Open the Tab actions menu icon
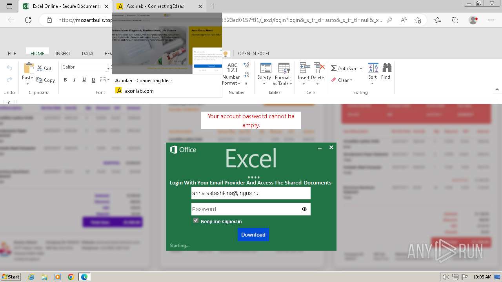This screenshot has width=502, height=282. 9,6
